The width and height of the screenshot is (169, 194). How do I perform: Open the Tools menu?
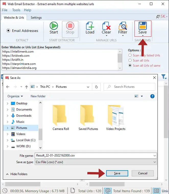[x=16, y=10]
